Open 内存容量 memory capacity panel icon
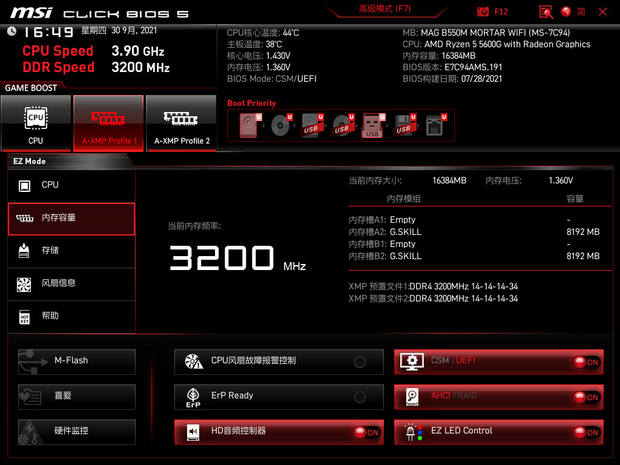Image resolution: width=620 pixels, height=465 pixels. coord(25,219)
